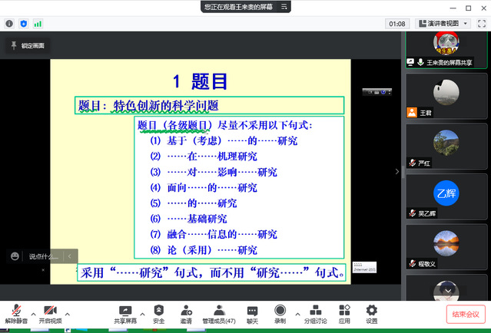491x333 pixels.
Task: Start 录制 recording
Action: coord(280,313)
